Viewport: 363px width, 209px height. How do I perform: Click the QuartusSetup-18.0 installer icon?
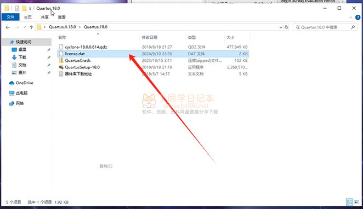tap(61, 67)
